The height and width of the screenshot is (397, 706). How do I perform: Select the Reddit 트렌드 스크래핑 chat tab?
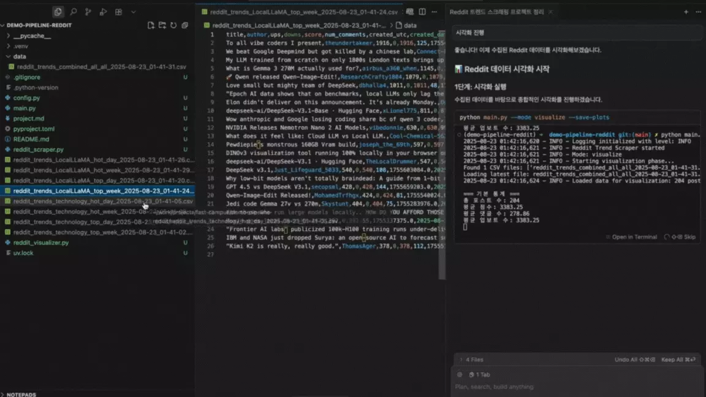point(496,12)
